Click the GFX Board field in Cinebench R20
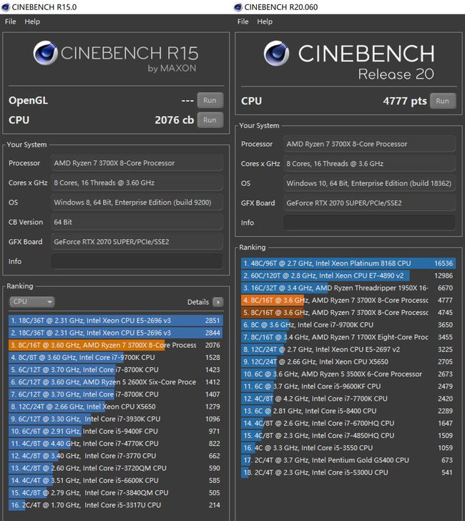 [369, 203]
